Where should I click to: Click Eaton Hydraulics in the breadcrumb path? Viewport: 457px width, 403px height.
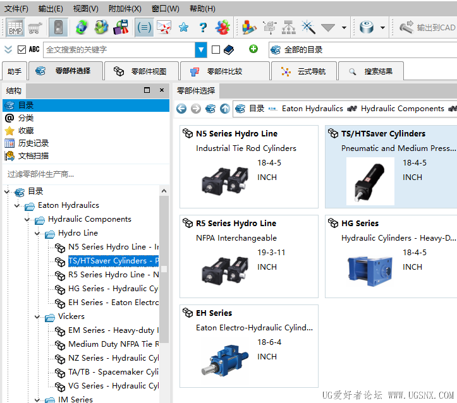pos(312,109)
